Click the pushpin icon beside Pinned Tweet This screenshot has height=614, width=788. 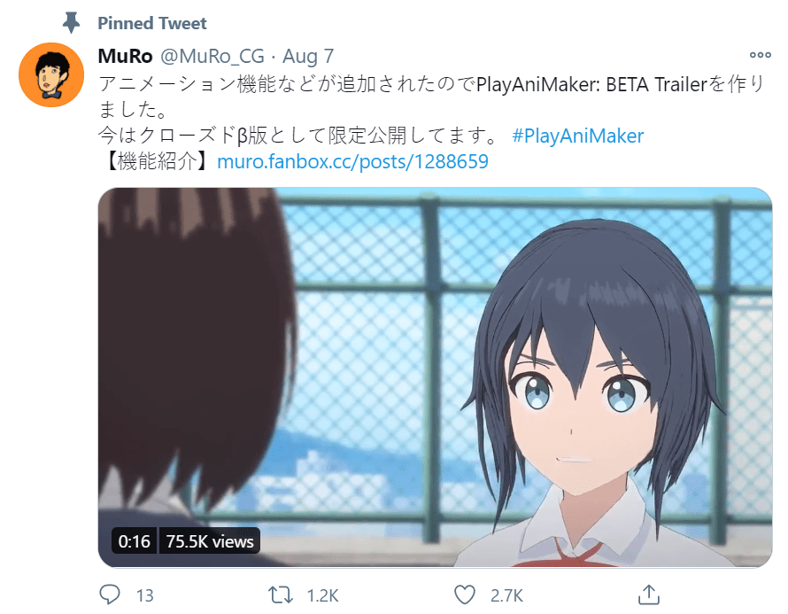coord(71,23)
